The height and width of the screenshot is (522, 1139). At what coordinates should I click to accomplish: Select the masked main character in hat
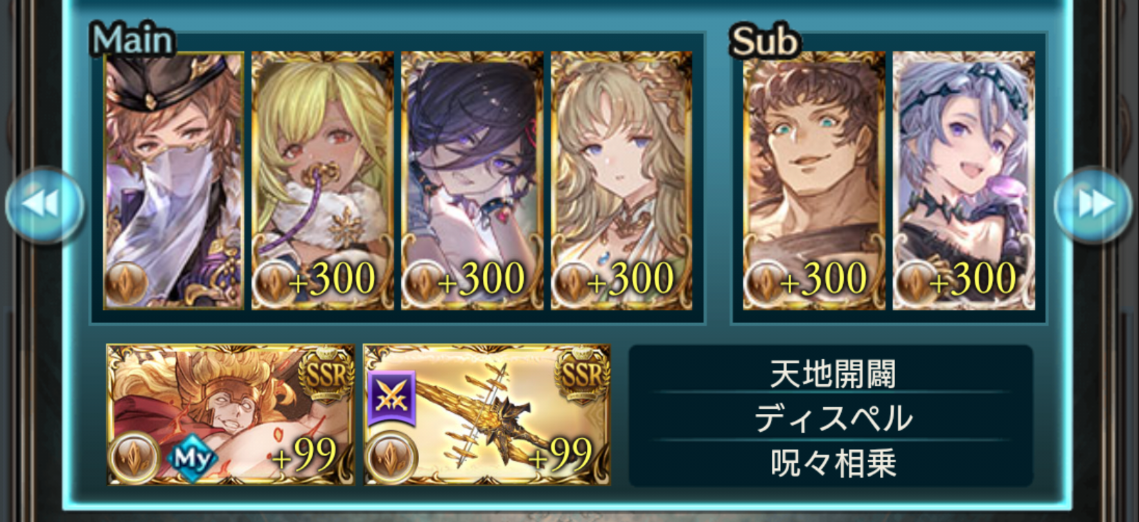point(173,180)
